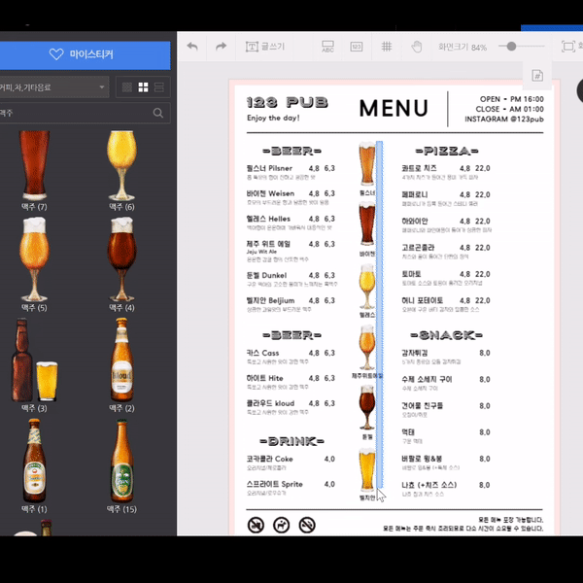Click the 카스 Cass menu item
Screen dimensions: 583x583
point(263,354)
